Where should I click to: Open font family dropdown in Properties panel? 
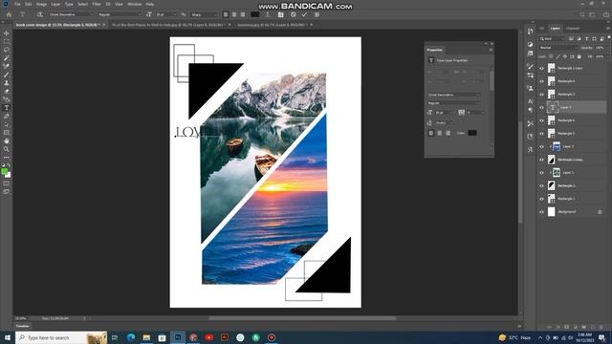453,95
